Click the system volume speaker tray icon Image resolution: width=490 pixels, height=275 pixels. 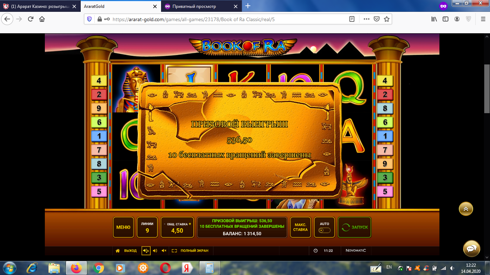[452, 268]
